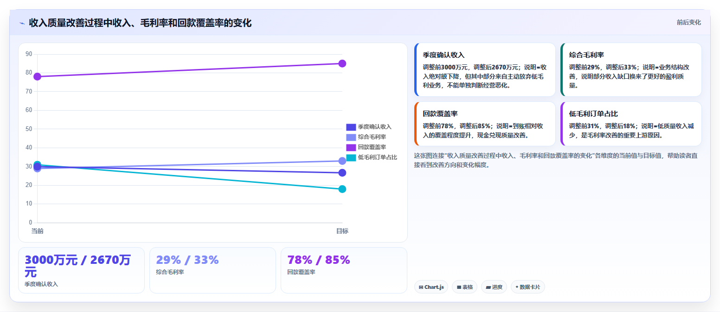Click the 90 y-axis tick label
The width and height of the screenshot is (720, 312).
pyautogui.click(x=29, y=54)
